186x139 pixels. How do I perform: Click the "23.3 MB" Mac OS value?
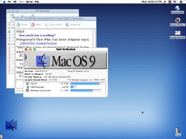[x=64, y=84]
